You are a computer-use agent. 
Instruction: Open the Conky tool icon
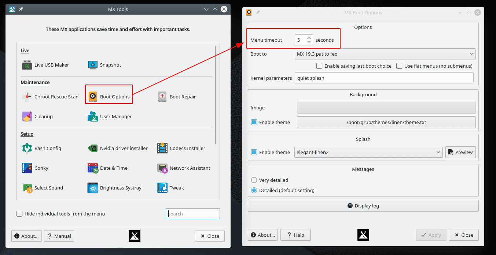pyautogui.click(x=27, y=168)
